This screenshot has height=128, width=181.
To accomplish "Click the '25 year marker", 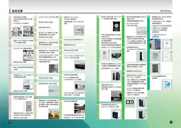I will point(148,76).
